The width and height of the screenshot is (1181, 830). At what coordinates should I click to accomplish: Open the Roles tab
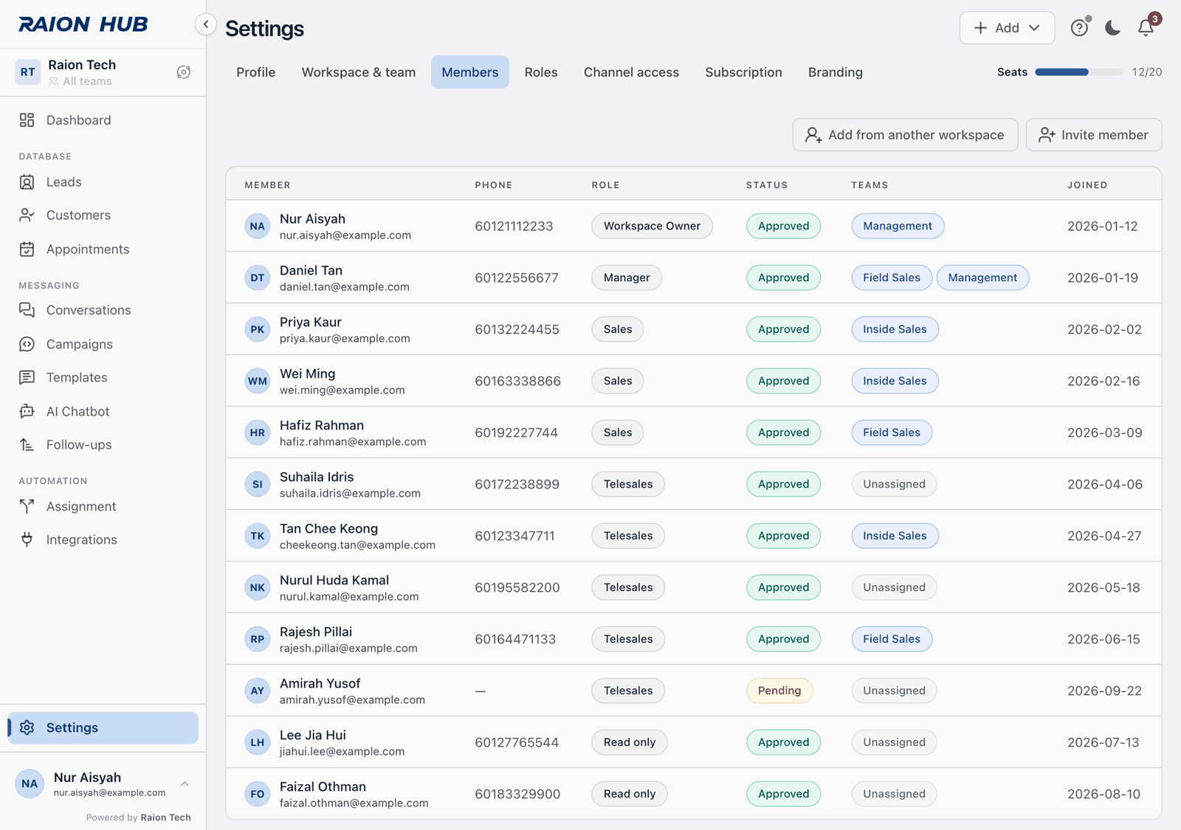[541, 72]
